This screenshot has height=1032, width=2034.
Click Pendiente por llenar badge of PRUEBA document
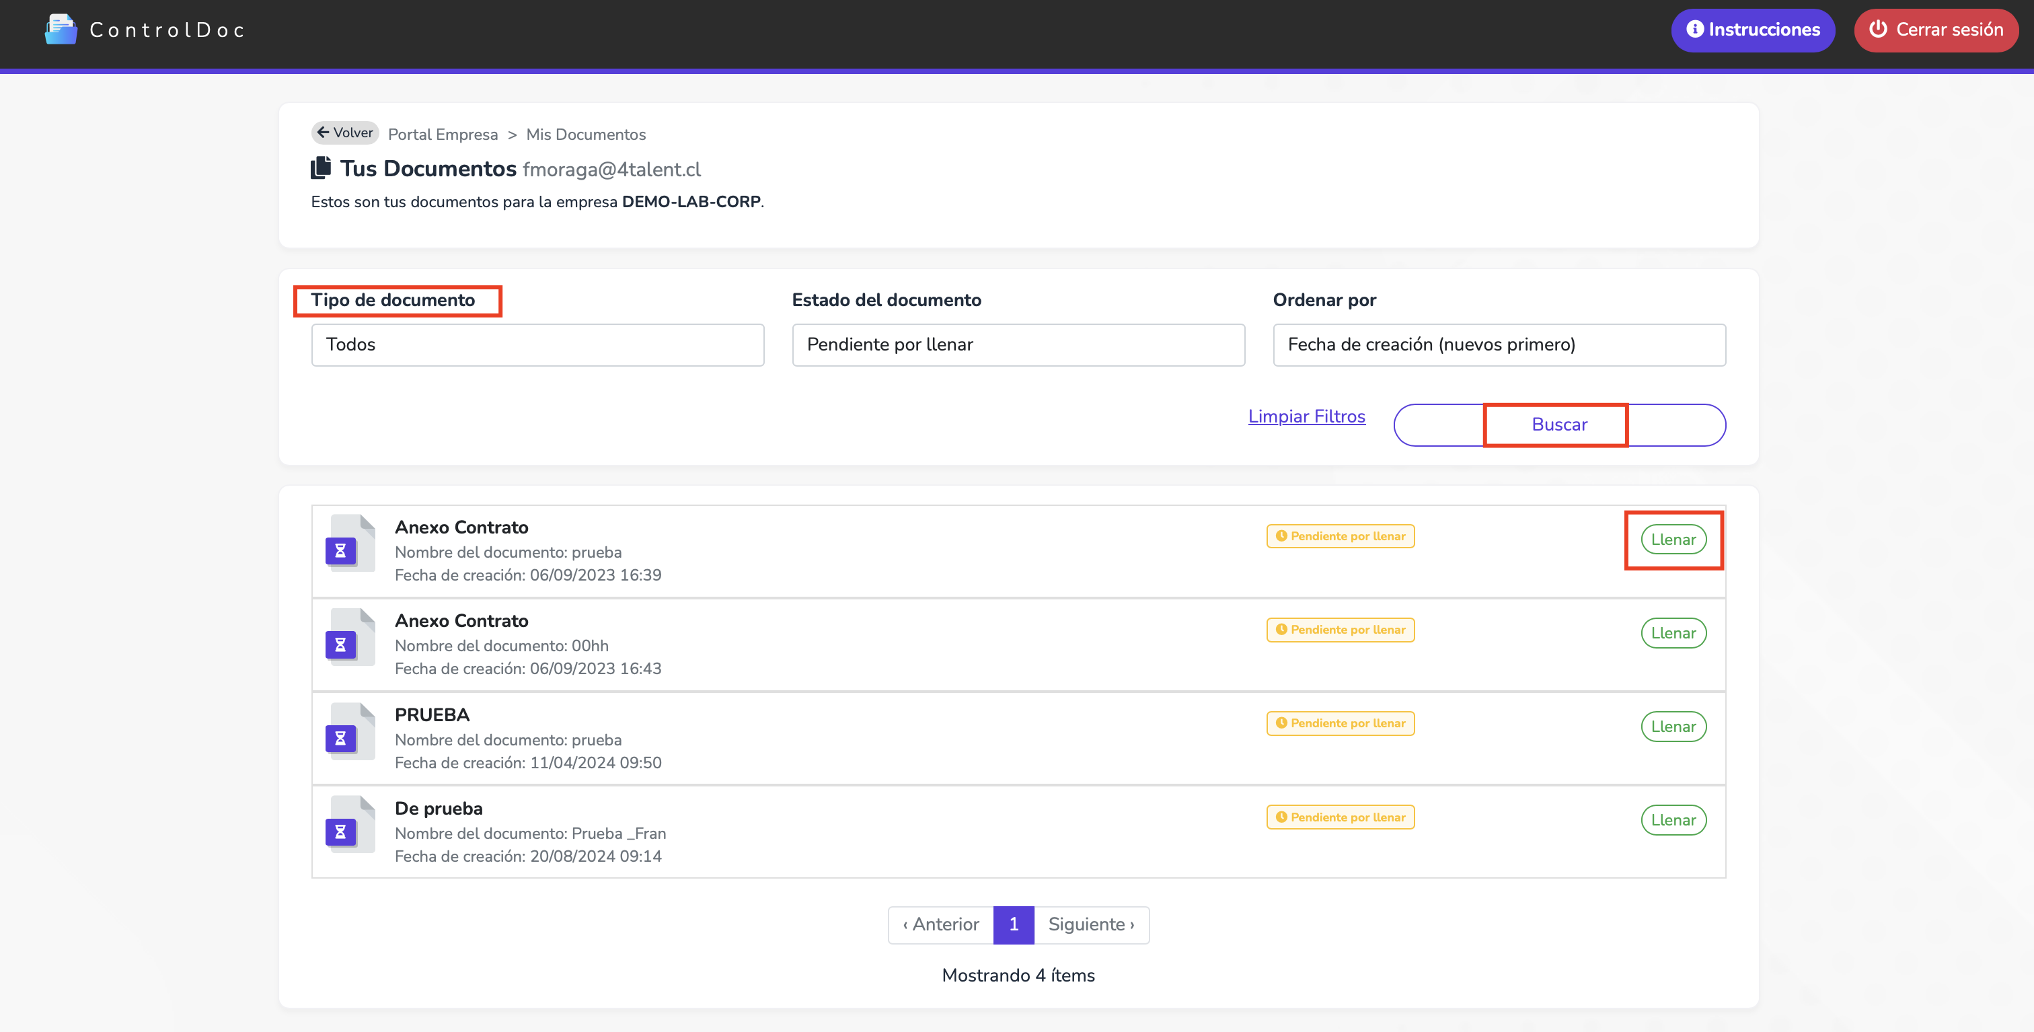click(x=1340, y=723)
